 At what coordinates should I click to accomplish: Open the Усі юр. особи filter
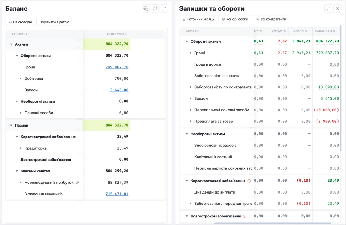coord(235,19)
